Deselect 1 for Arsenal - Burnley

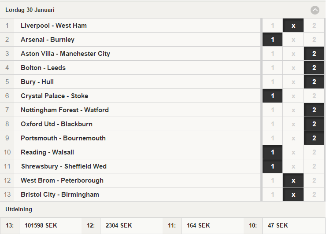[272, 40]
